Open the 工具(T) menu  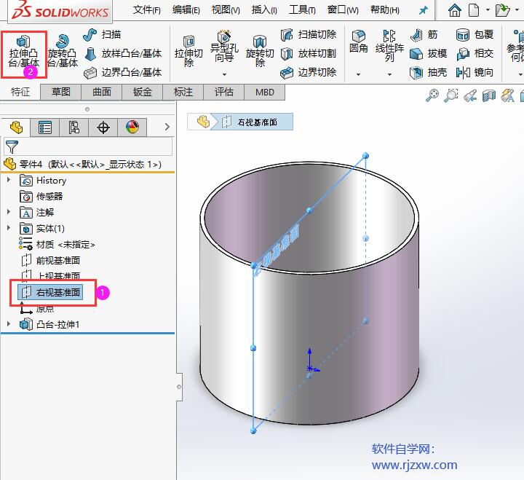point(302,10)
